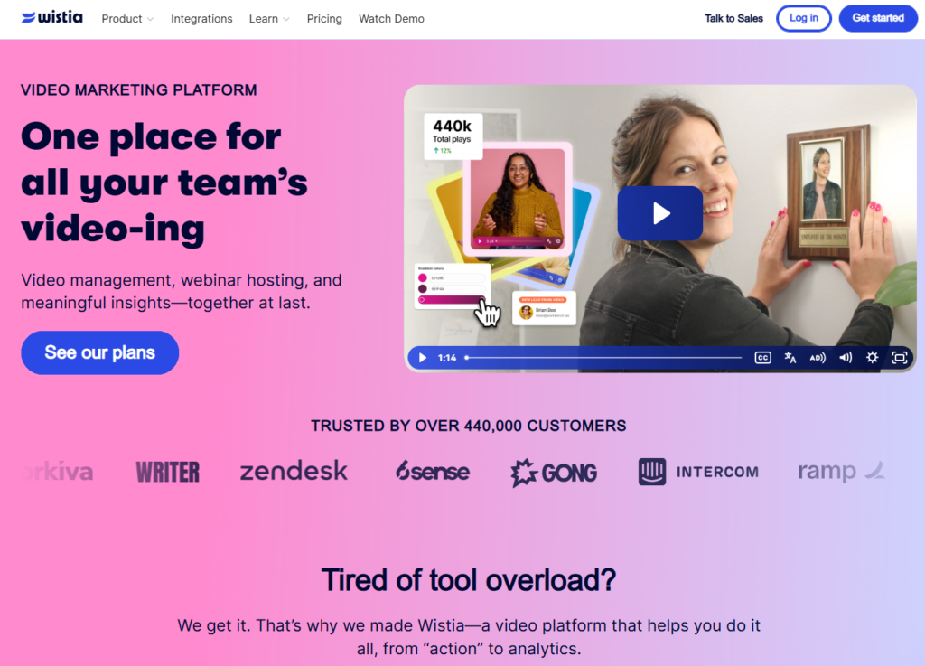The image size is (925, 666).
Task: Enter fullscreen mode on the video
Action: coord(900,358)
